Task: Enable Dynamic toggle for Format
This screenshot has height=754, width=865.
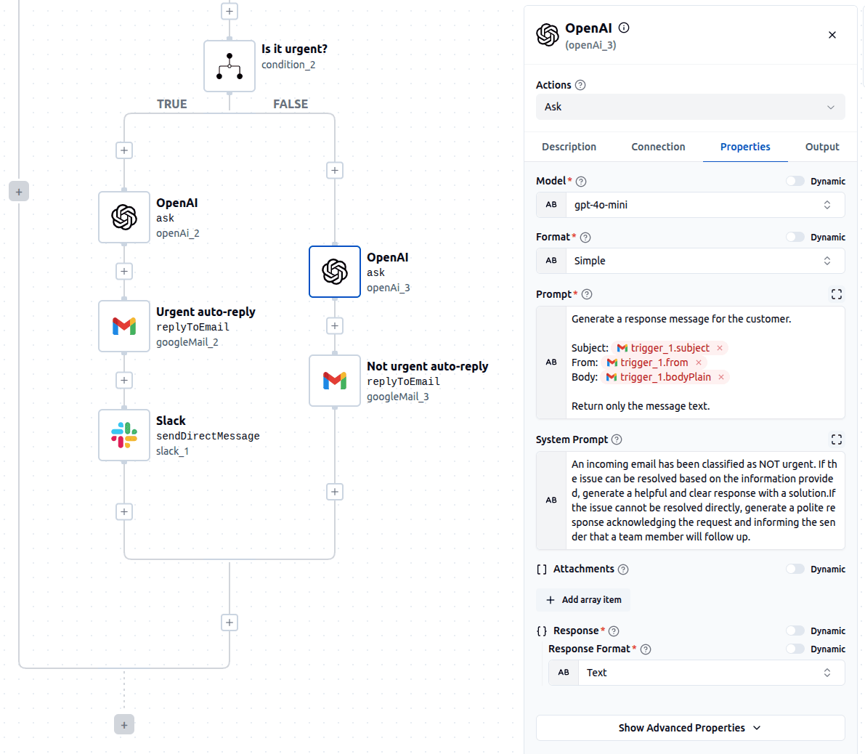Action: 795,237
